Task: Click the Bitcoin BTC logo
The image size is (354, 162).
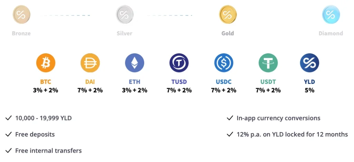Action: 46,63
